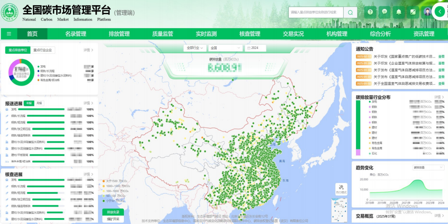Switch to 月报 monthly report toggle
448x224 pixels.
39,103
